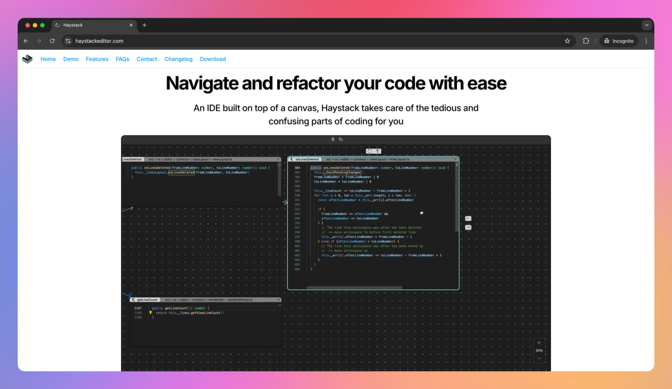Image resolution: width=672 pixels, height=389 pixels.
Task: Close the getLineCount editor panel
Action: (x=278, y=300)
